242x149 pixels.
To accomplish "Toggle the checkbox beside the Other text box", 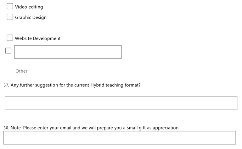I will point(8,51).
